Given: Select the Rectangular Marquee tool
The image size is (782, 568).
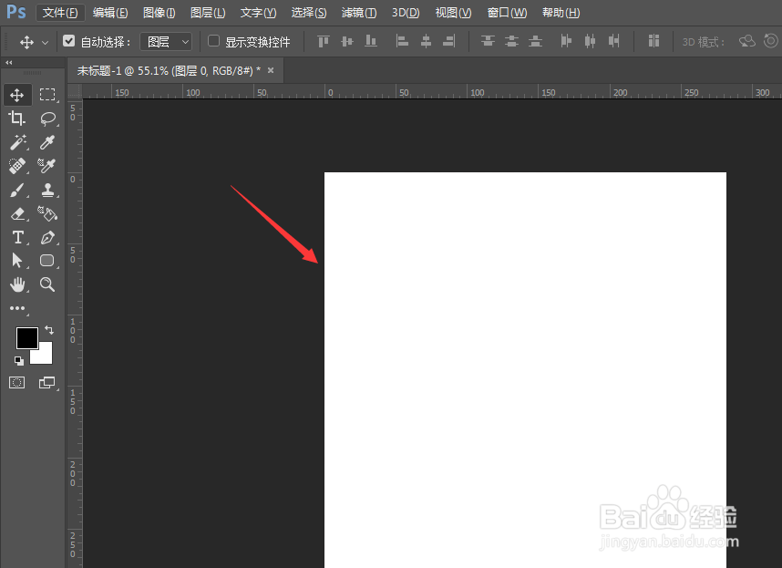Looking at the screenshot, I should (x=47, y=95).
